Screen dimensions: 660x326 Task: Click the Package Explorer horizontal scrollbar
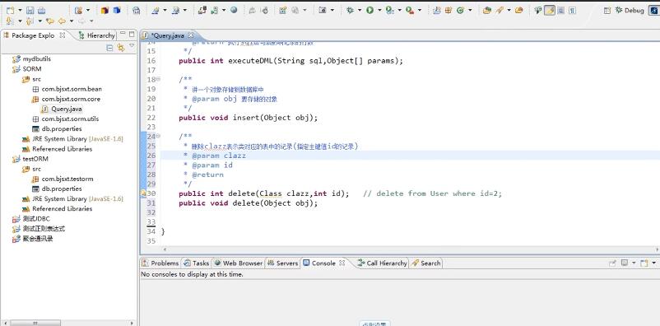click(x=35, y=323)
